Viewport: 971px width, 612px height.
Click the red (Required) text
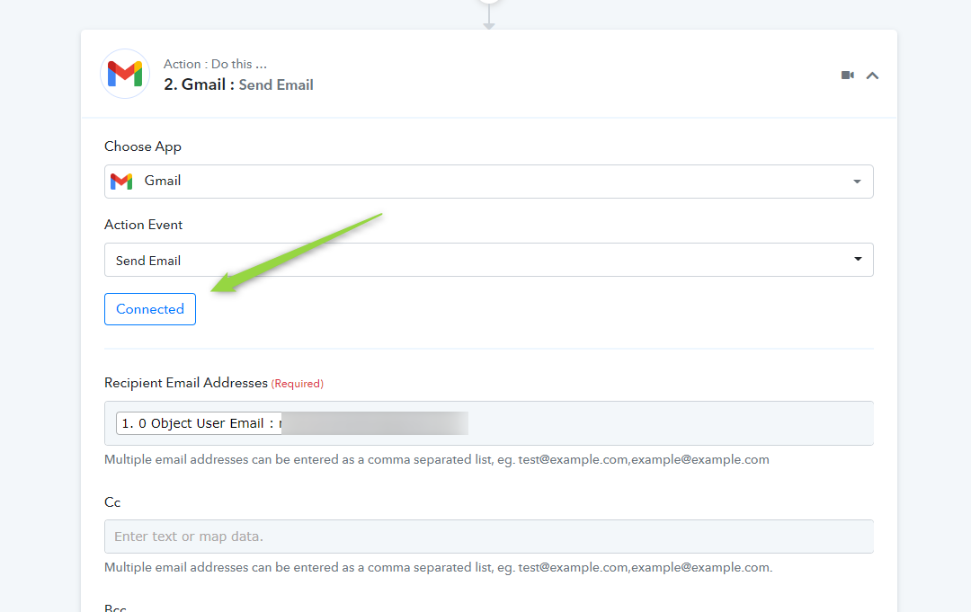point(298,384)
